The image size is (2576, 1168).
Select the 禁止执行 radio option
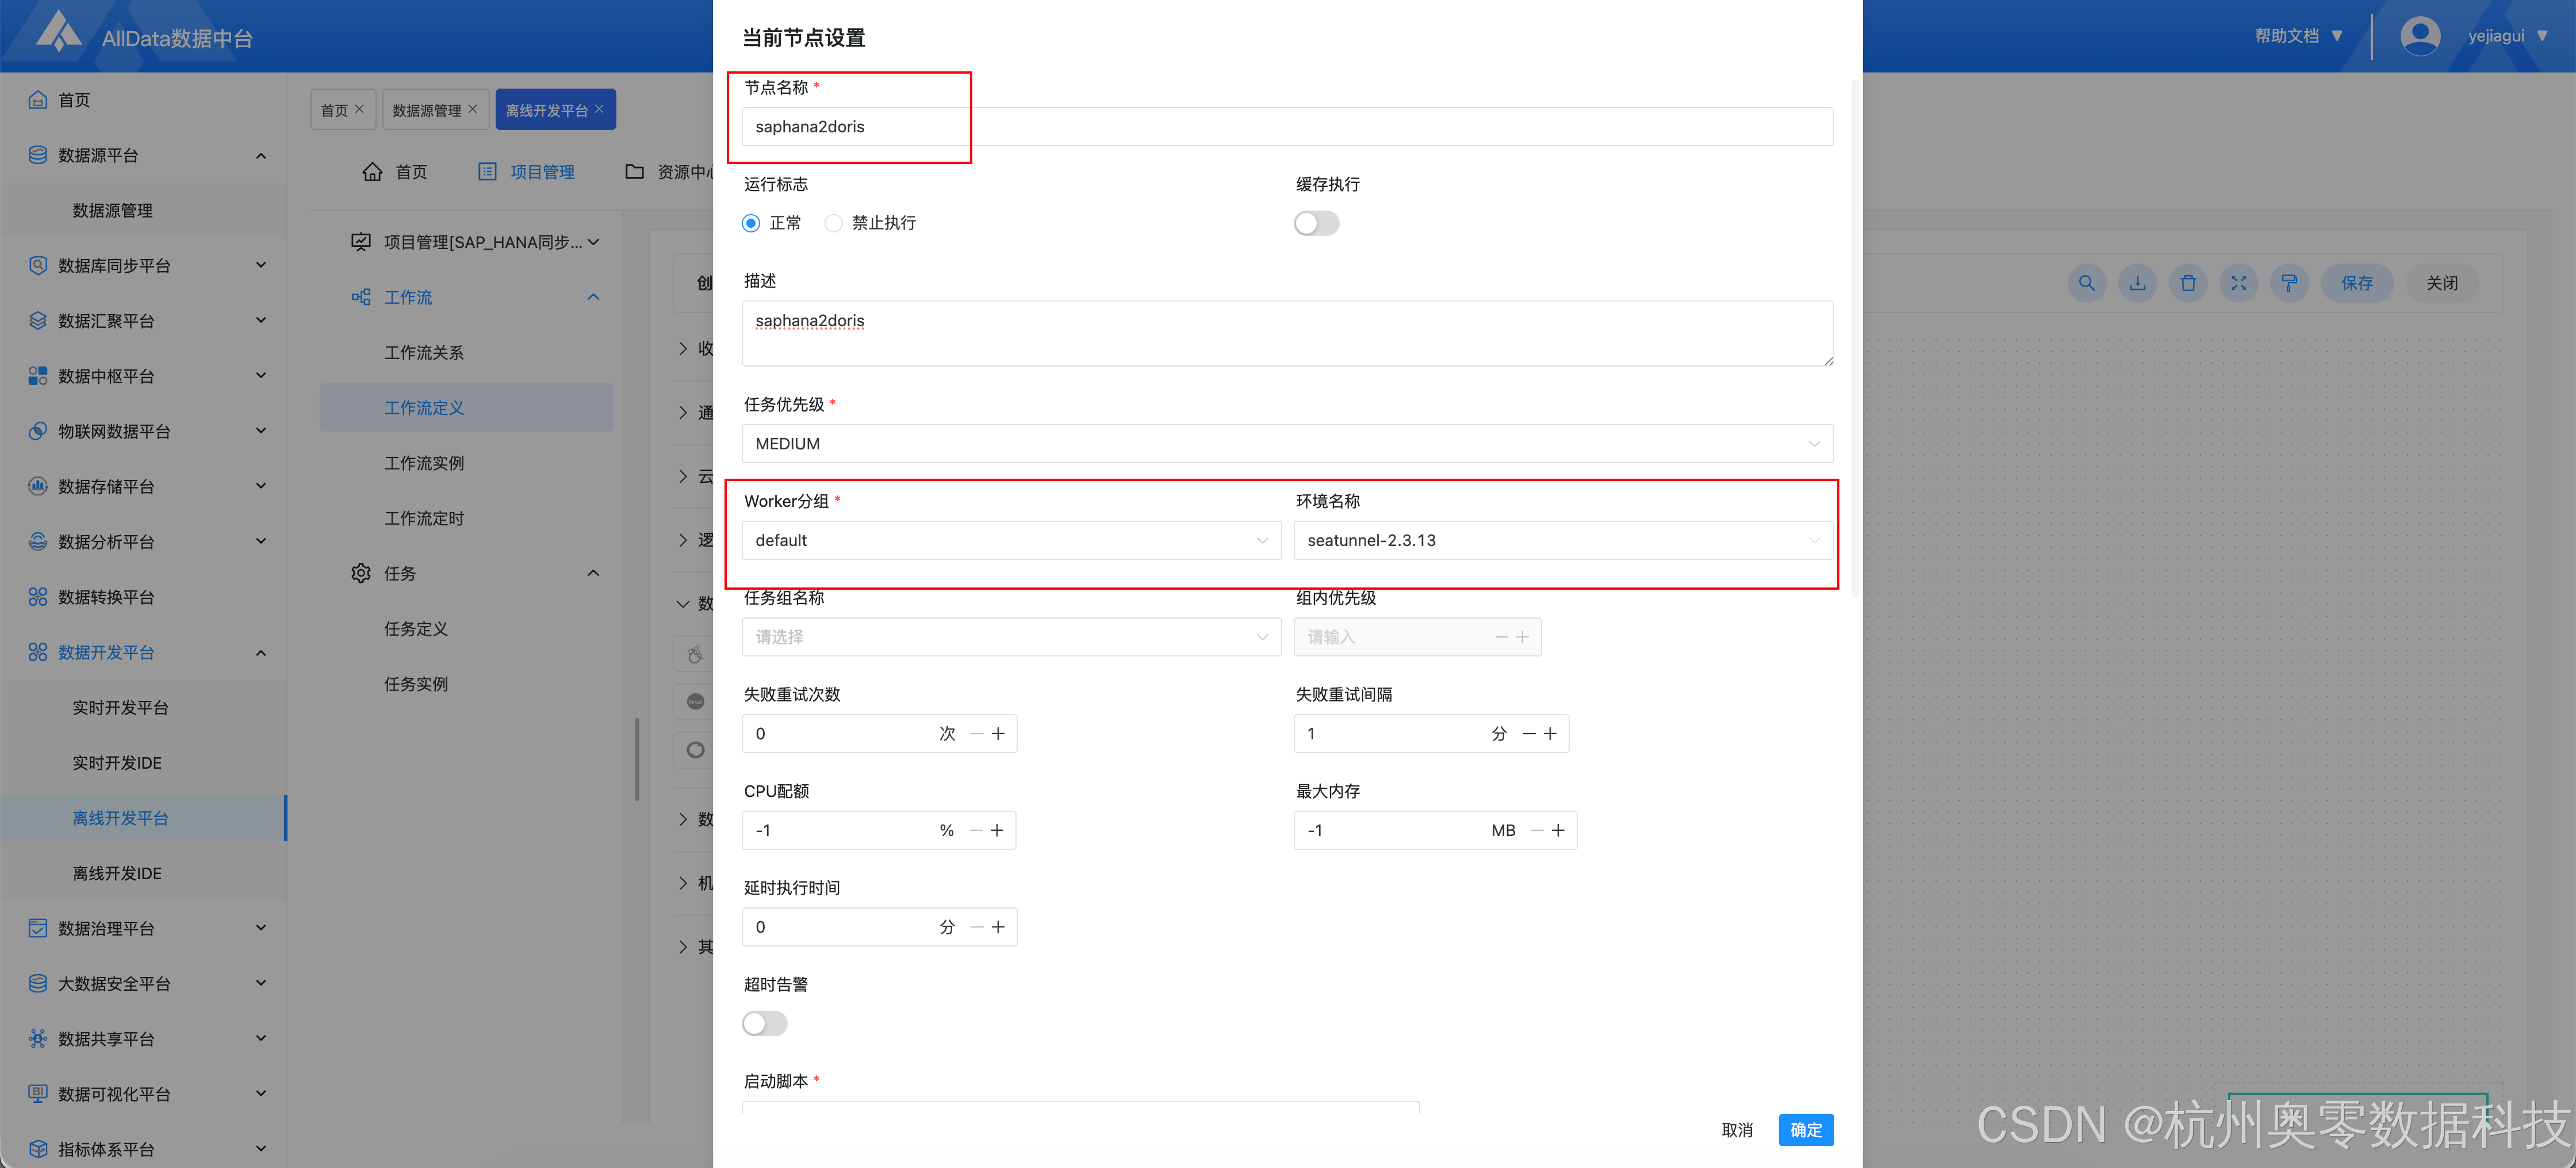tap(833, 223)
